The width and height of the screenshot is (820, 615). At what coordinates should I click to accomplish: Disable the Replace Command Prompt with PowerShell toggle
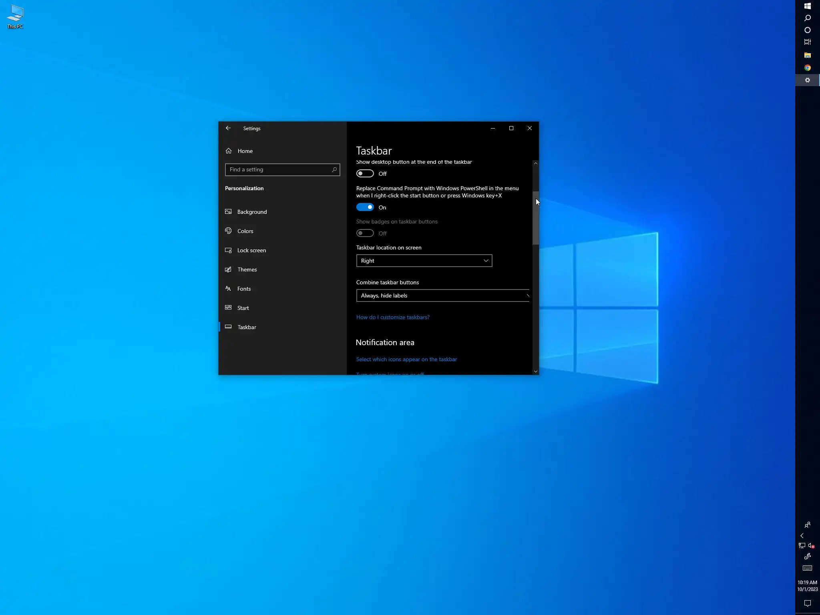(x=365, y=207)
